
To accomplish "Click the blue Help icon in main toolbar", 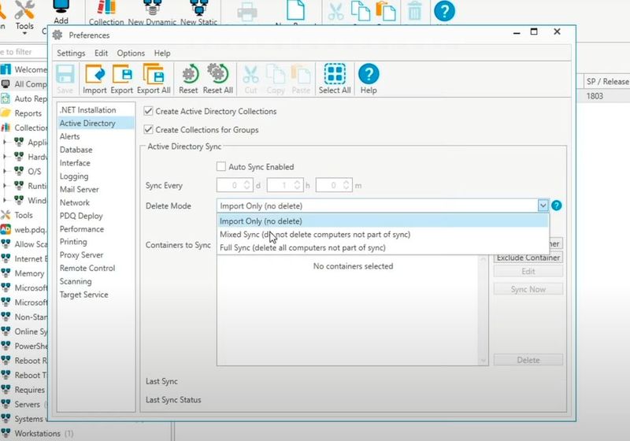I will [444, 11].
